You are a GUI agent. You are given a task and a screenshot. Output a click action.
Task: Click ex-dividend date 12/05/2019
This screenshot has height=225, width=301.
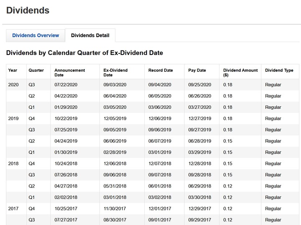(115, 118)
